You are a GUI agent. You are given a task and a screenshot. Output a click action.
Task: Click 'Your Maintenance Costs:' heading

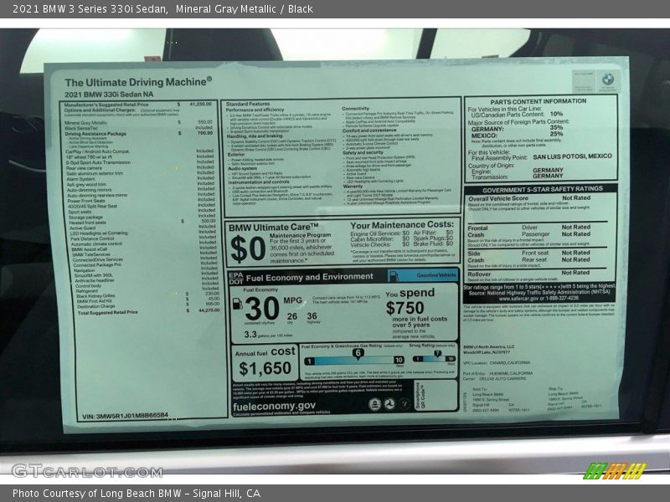[402, 224]
